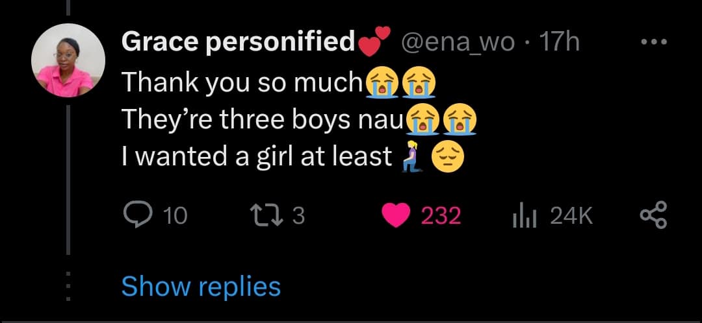Screen dimensions: 702x323
Task: Click the 232 likes count
Action: click(441, 215)
